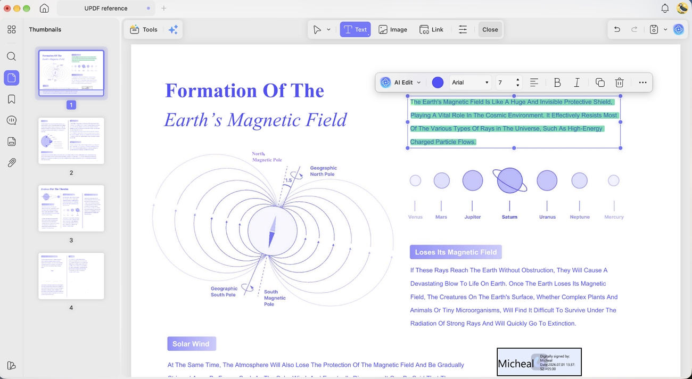The image size is (692, 379).
Task: Close the editing mode
Action: point(490,30)
